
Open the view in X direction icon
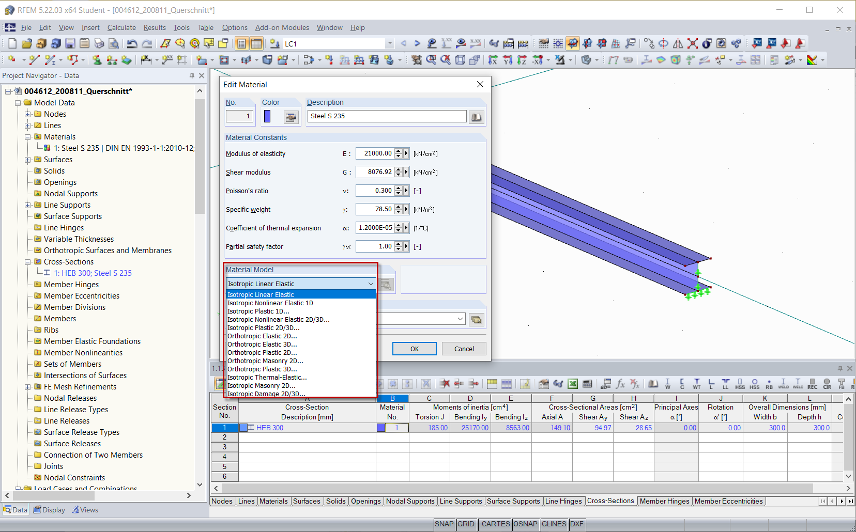[494, 60]
